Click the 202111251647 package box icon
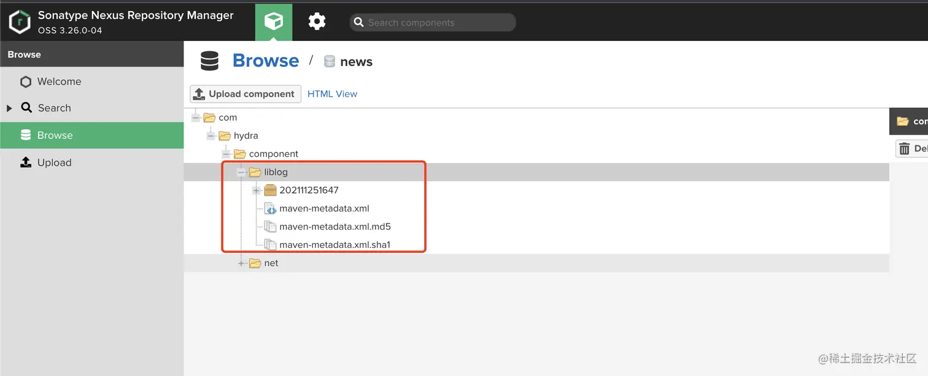Image resolution: width=928 pixels, height=376 pixels. pyautogui.click(x=270, y=190)
